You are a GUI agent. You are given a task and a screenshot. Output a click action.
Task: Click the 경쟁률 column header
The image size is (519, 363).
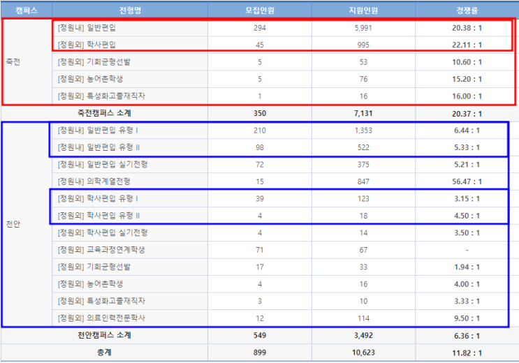point(467,10)
